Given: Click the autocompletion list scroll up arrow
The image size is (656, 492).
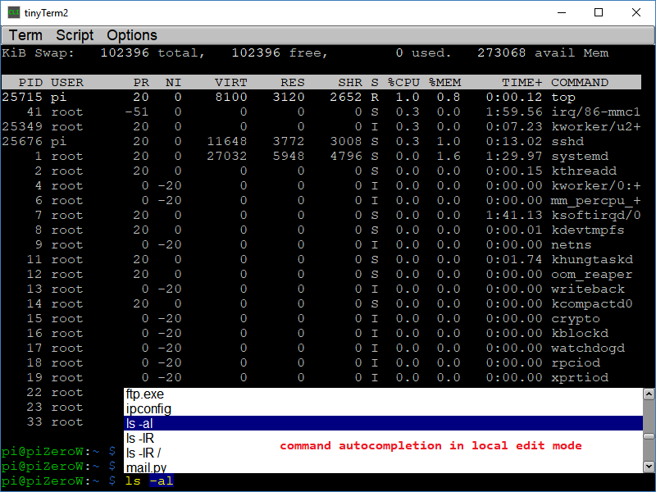Looking at the screenshot, I should click(x=649, y=394).
